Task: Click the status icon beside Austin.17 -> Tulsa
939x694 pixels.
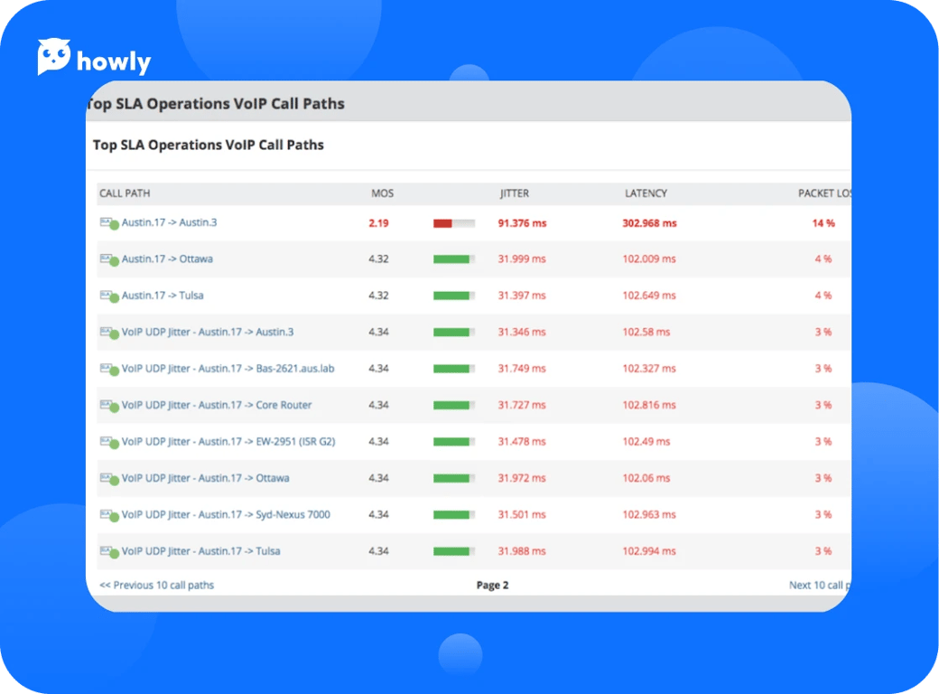Action: (x=108, y=296)
